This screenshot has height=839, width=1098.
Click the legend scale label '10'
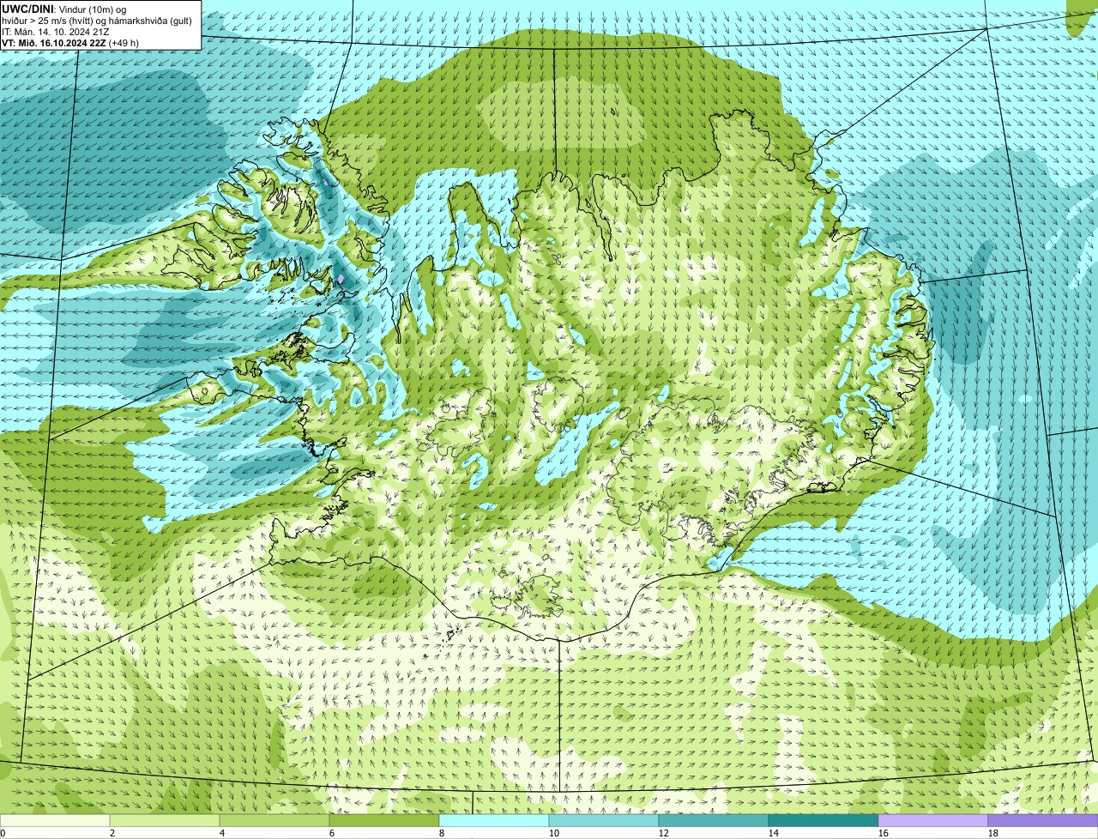[x=554, y=833]
